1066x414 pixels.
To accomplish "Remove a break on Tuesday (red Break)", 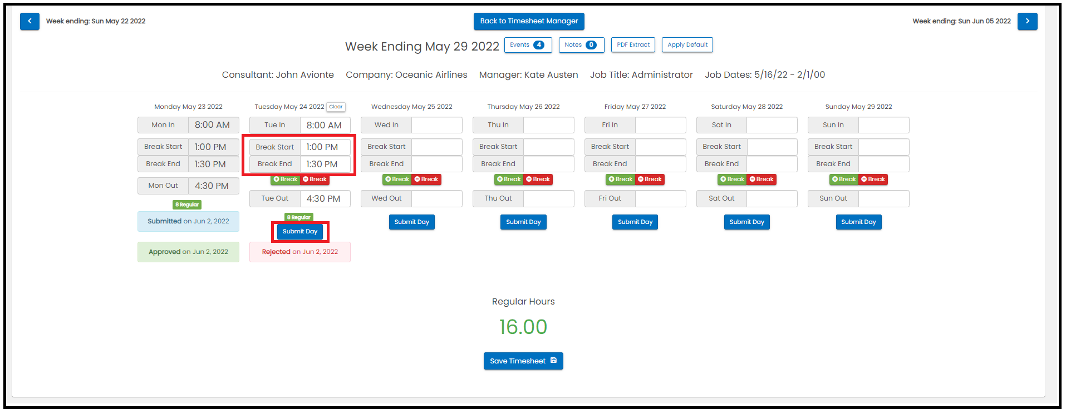I will [315, 179].
